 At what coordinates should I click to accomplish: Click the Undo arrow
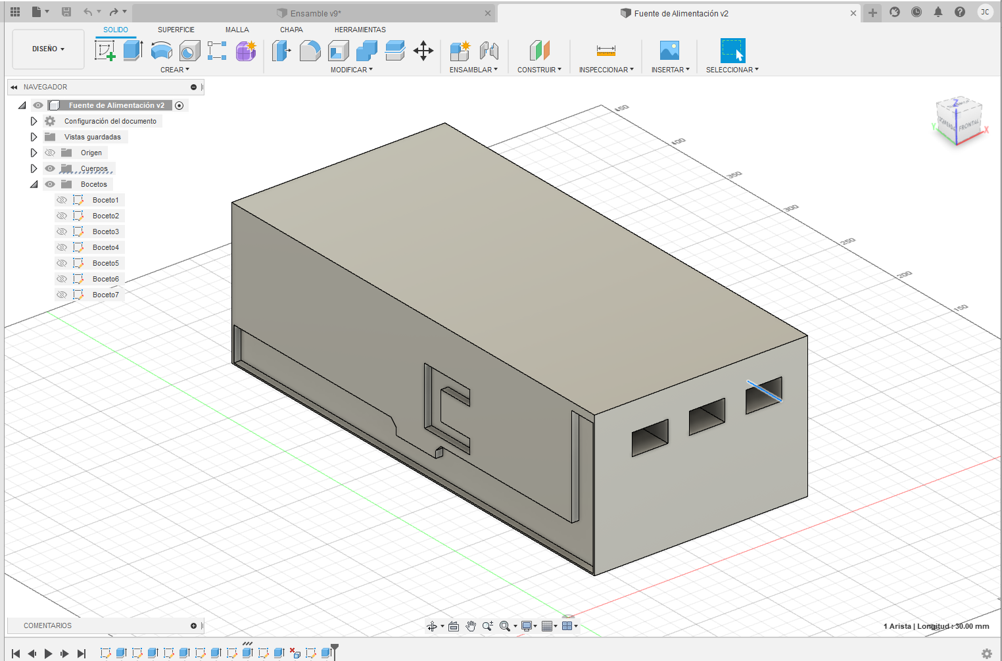88,12
